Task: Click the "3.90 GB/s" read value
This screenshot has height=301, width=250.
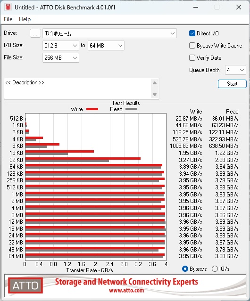Action: (x=227, y=256)
